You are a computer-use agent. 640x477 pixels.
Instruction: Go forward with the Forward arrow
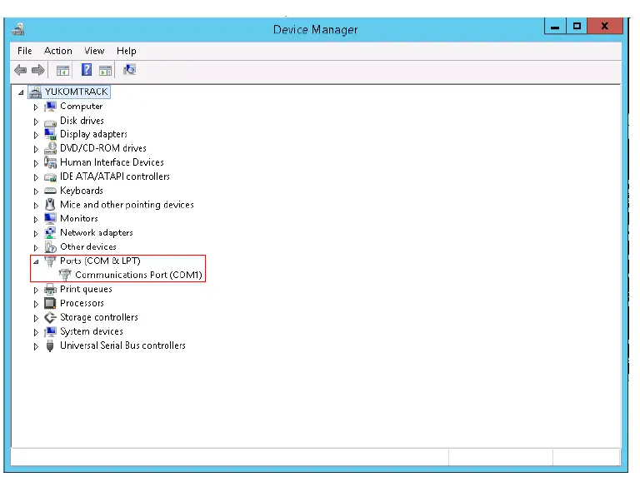(38, 70)
